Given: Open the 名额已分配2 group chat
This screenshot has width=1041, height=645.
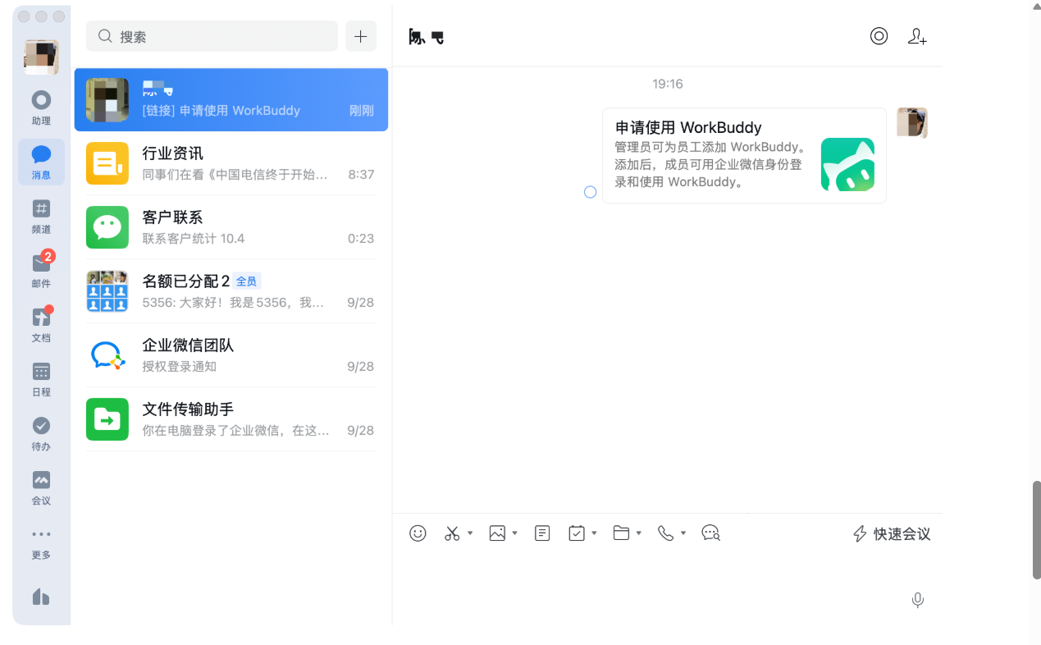Looking at the screenshot, I should point(231,291).
